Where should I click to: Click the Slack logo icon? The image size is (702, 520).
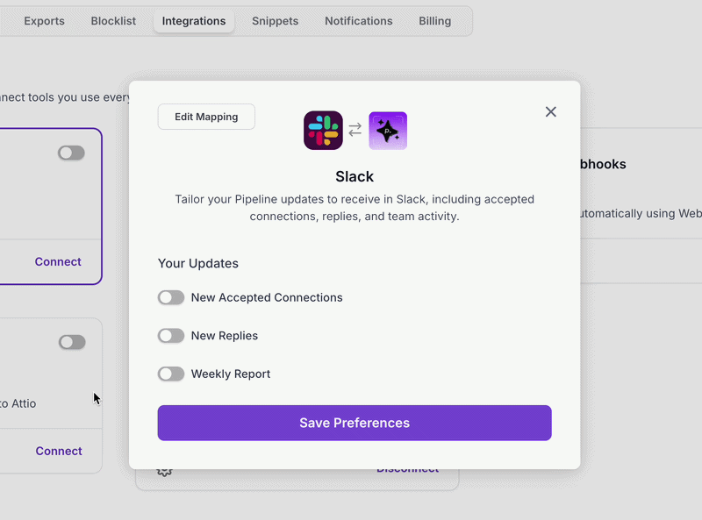point(323,131)
